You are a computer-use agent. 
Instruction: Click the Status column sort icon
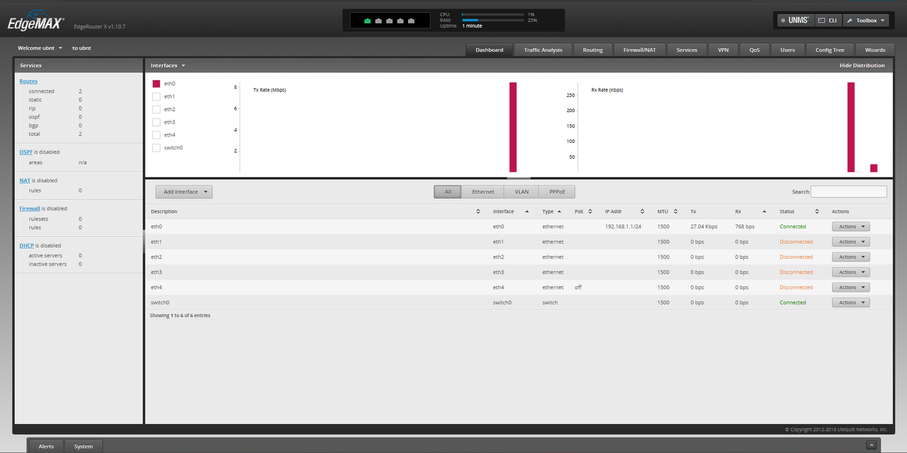pyautogui.click(x=817, y=212)
